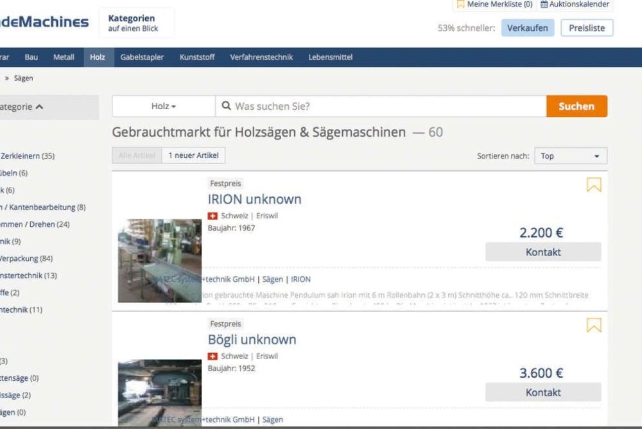Screen dimensions: 642x429
Task: Click Swiss flag on Bögli listing
Action: click(213, 356)
